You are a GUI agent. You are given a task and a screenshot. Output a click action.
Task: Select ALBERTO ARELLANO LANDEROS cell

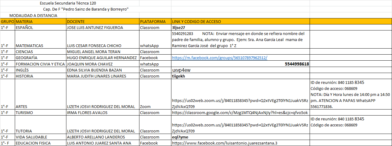[x=103, y=137]
